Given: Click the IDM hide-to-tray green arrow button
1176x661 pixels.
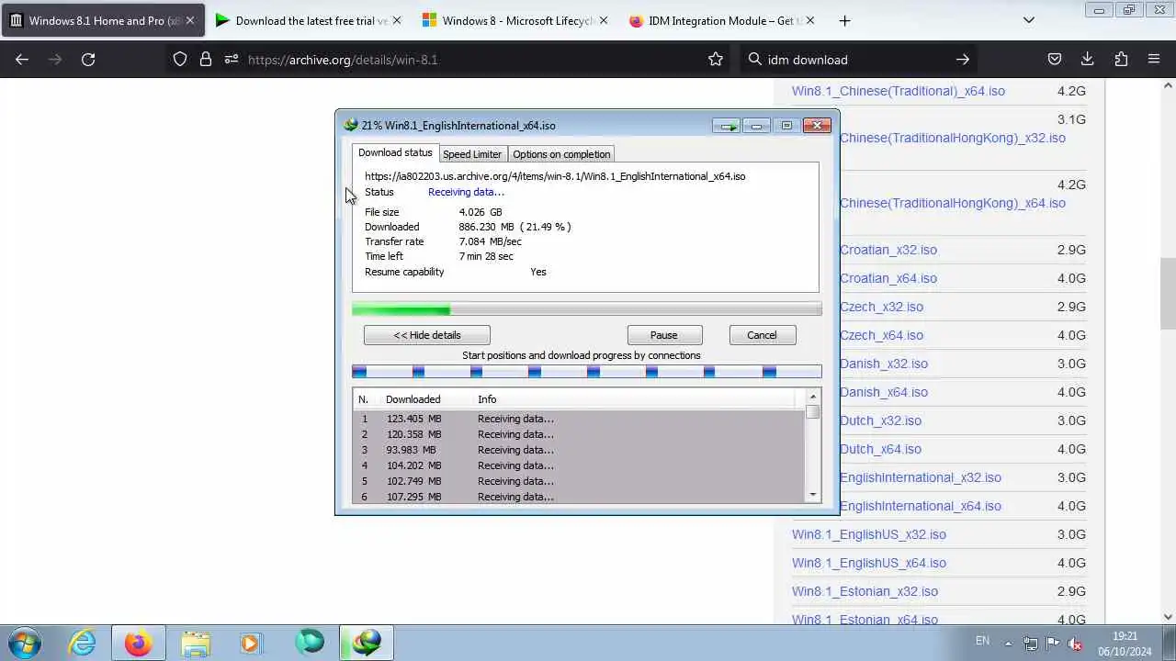Looking at the screenshot, I should 727,126.
